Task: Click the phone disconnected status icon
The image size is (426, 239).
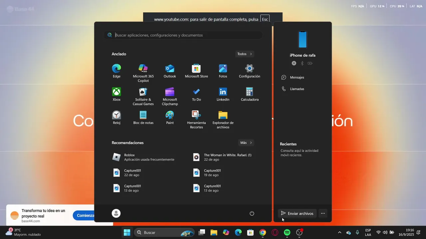Action: tap(294, 63)
